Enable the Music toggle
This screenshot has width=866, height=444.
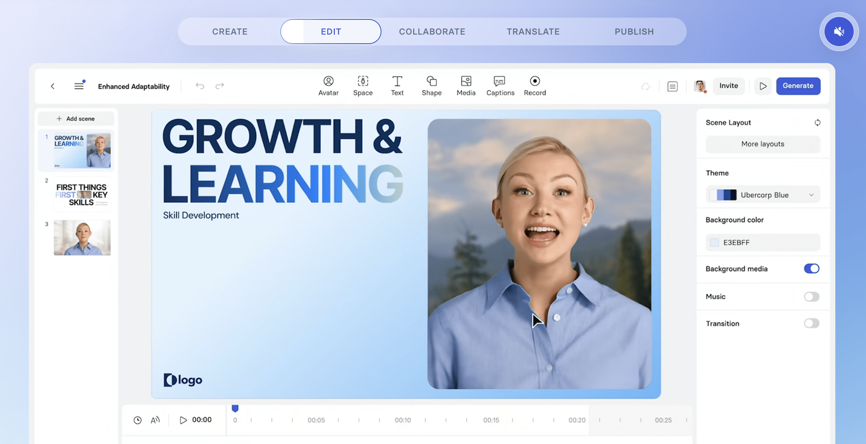812,297
